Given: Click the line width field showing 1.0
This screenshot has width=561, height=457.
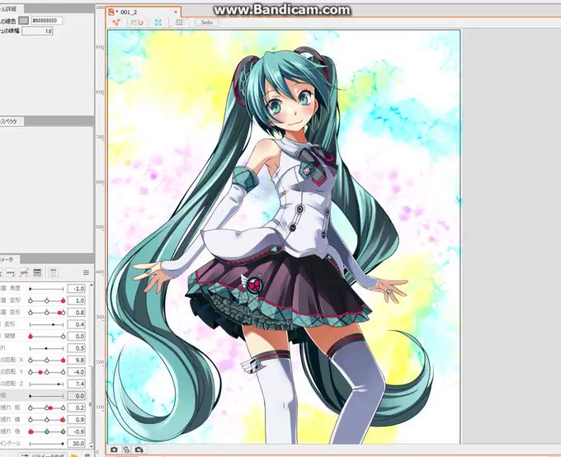Looking at the screenshot, I should [x=38, y=31].
